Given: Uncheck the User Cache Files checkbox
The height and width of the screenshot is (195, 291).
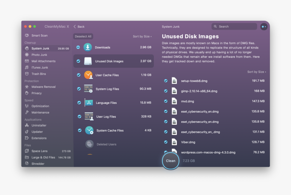Looking at the screenshot, I should click(79, 75).
